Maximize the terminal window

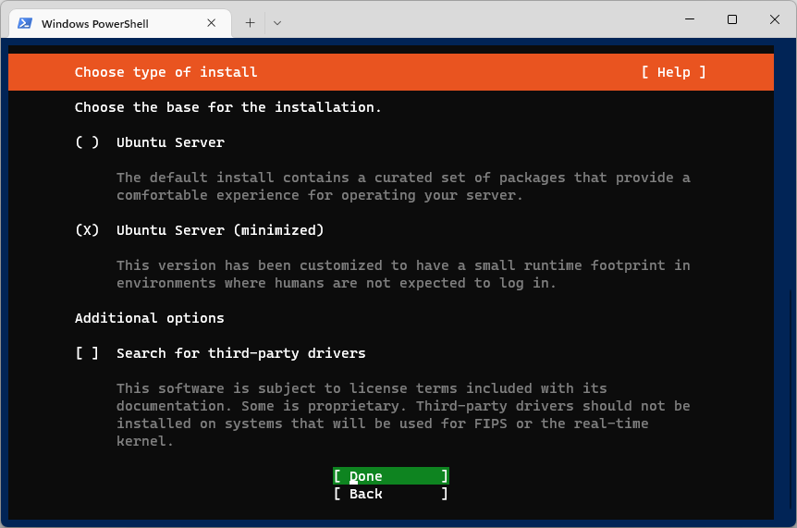732,19
